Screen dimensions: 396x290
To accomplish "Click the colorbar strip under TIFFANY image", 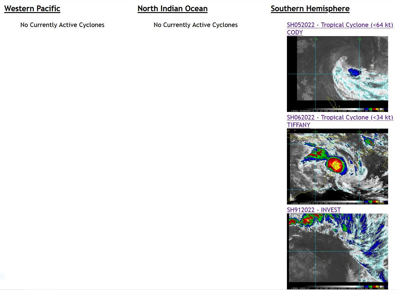I will coord(333,201).
